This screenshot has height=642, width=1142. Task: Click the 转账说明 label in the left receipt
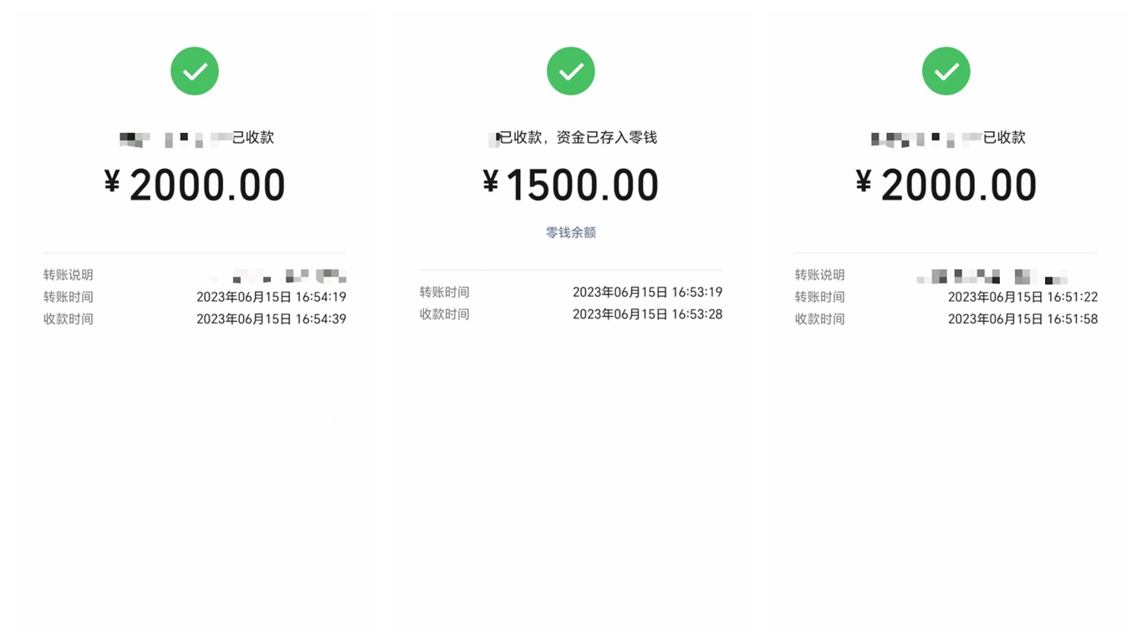[x=69, y=275]
